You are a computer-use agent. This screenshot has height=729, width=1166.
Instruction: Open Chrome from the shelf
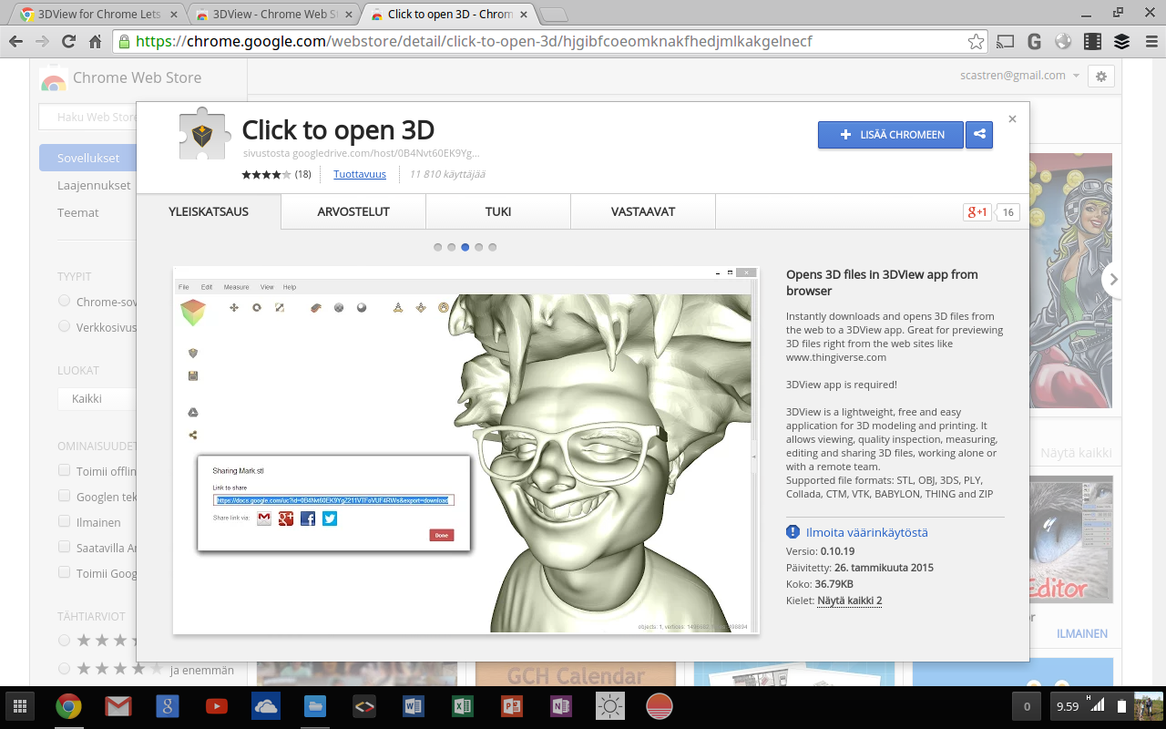point(69,706)
